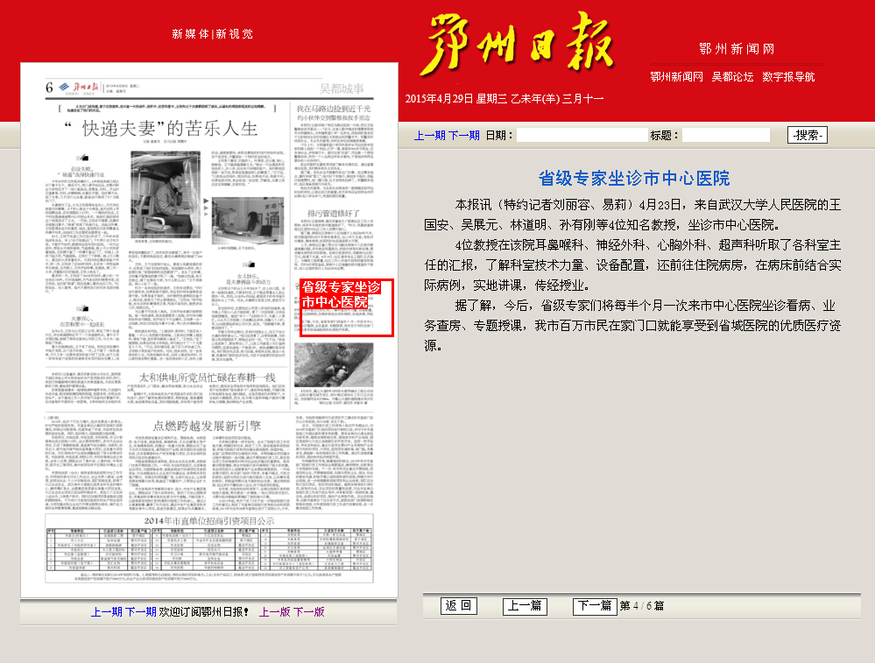Go to 上一期 beside the 日期 field

(x=430, y=136)
